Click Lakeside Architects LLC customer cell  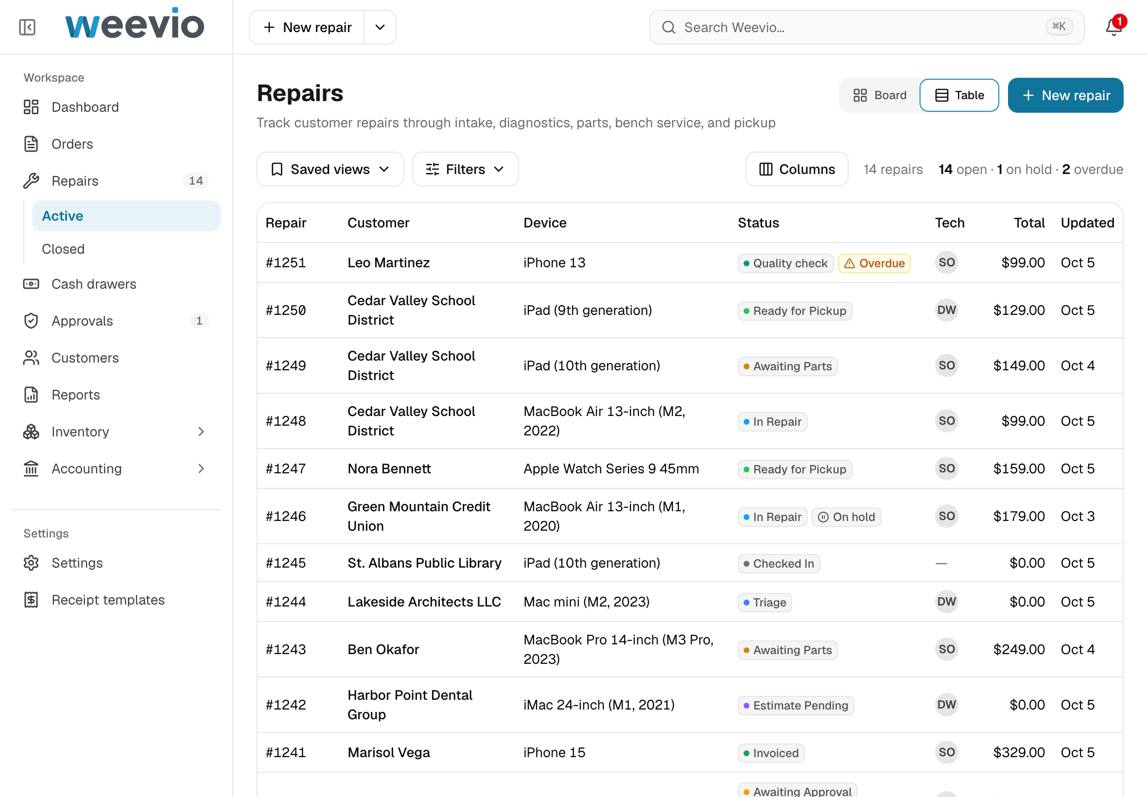click(x=424, y=602)
